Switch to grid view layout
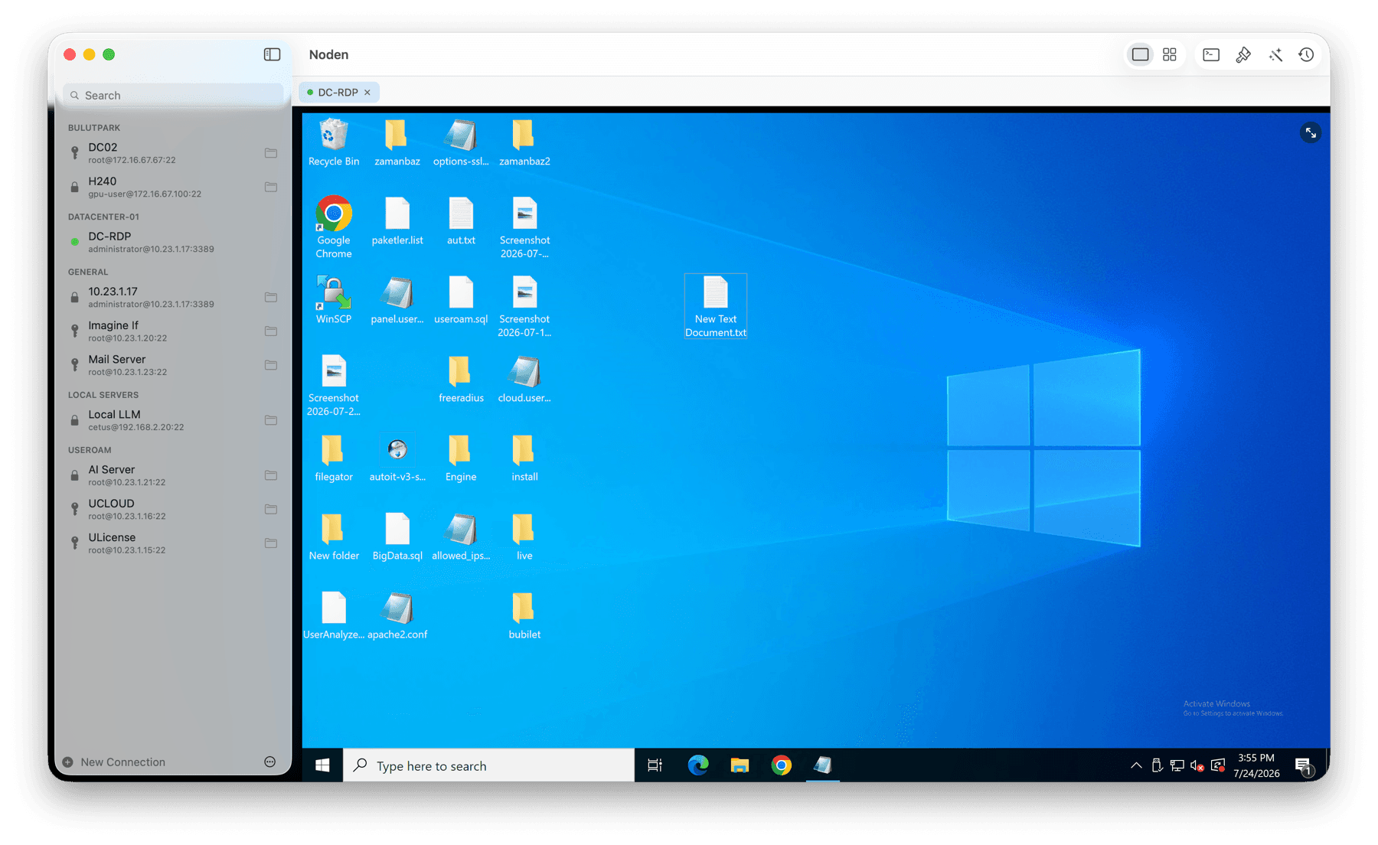The image size is (1378, 845). tap(1169, 54)
